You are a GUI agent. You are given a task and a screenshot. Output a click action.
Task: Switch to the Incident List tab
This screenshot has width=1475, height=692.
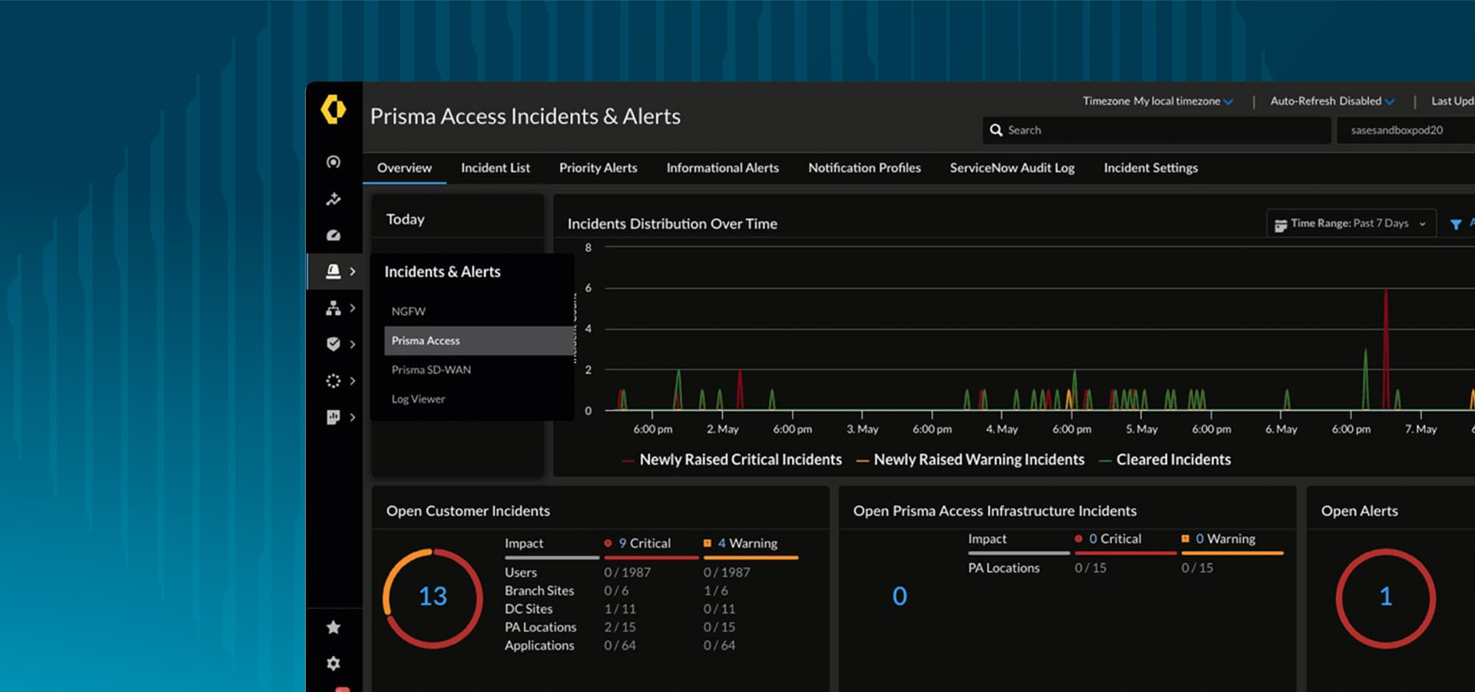[495, 167]
